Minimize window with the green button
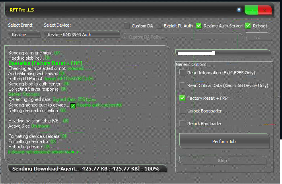The width and height of the screenshot is (282, 184). click(251, 10)
